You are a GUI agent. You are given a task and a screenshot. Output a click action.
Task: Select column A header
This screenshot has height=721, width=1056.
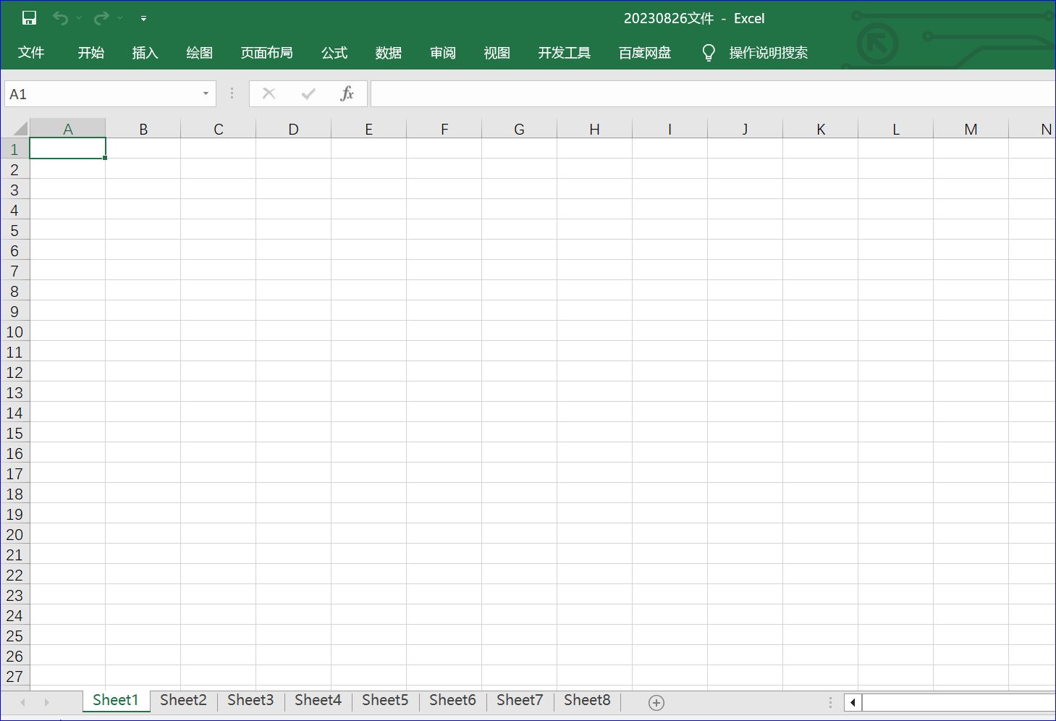point(68,129)
